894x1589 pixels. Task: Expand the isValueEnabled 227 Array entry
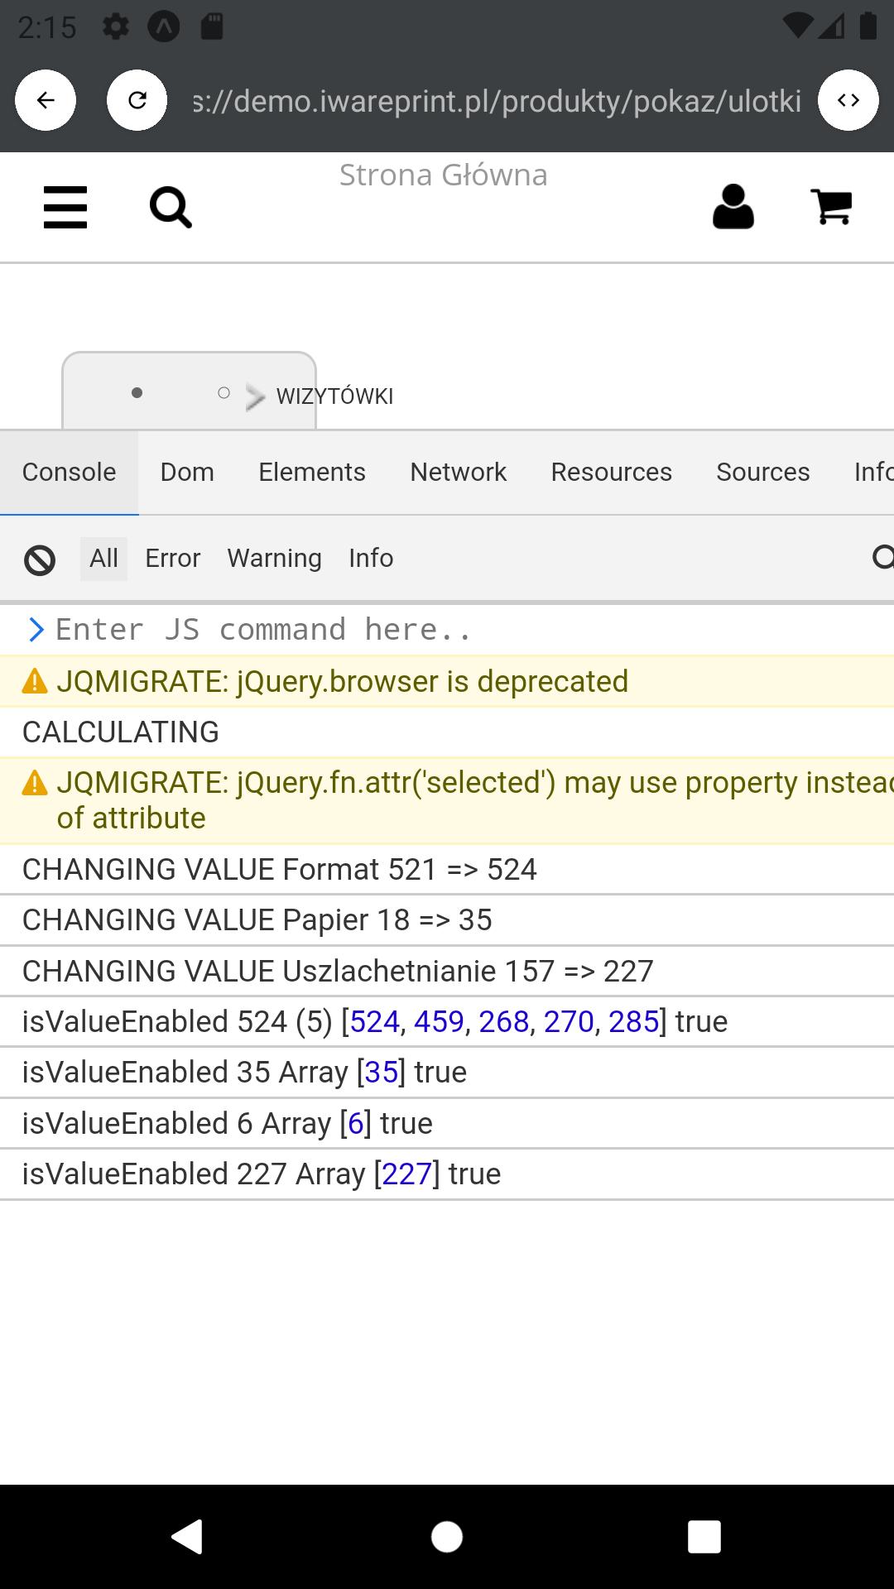(x=447, y=1174)
